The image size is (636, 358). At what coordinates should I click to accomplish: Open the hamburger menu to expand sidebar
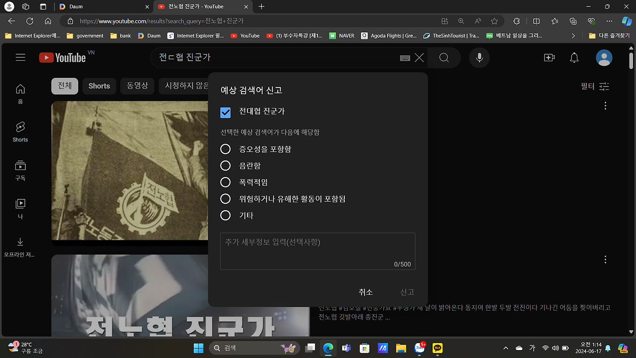[x=20, y=57]
